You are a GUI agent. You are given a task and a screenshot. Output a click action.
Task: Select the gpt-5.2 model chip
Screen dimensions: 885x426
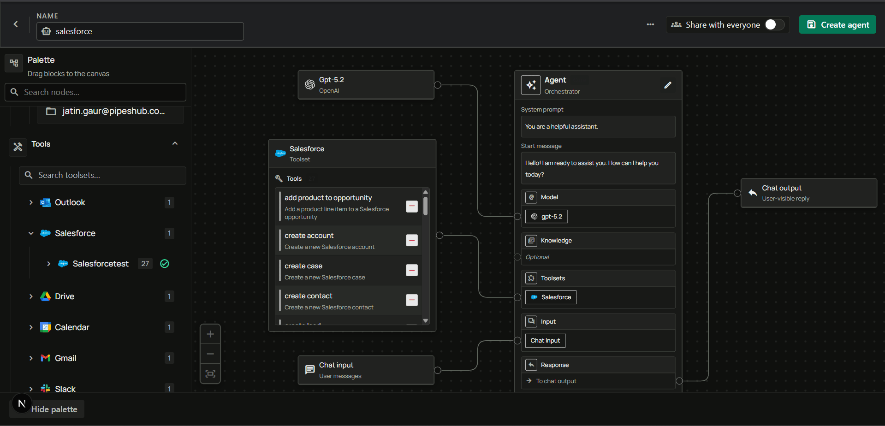click(x=546, y=217)
